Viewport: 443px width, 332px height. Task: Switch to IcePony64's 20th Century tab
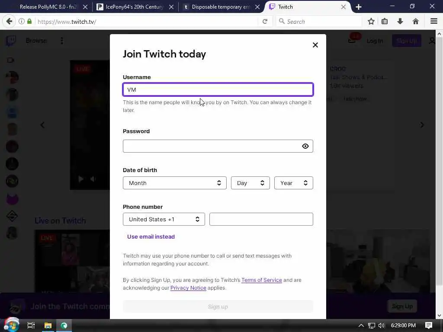tap(135, 7)
